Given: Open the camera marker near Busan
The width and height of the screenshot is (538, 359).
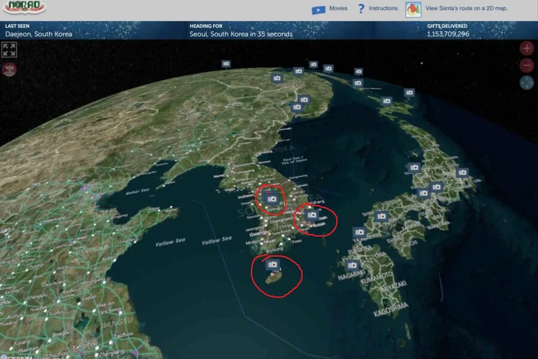Looking at the screenshot, I should point(311,215).
